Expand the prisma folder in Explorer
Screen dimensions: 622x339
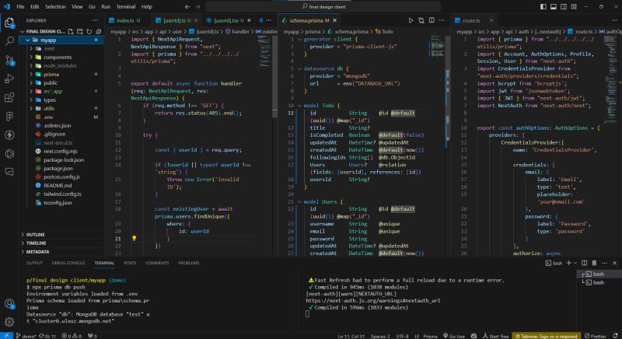(50, 74)
